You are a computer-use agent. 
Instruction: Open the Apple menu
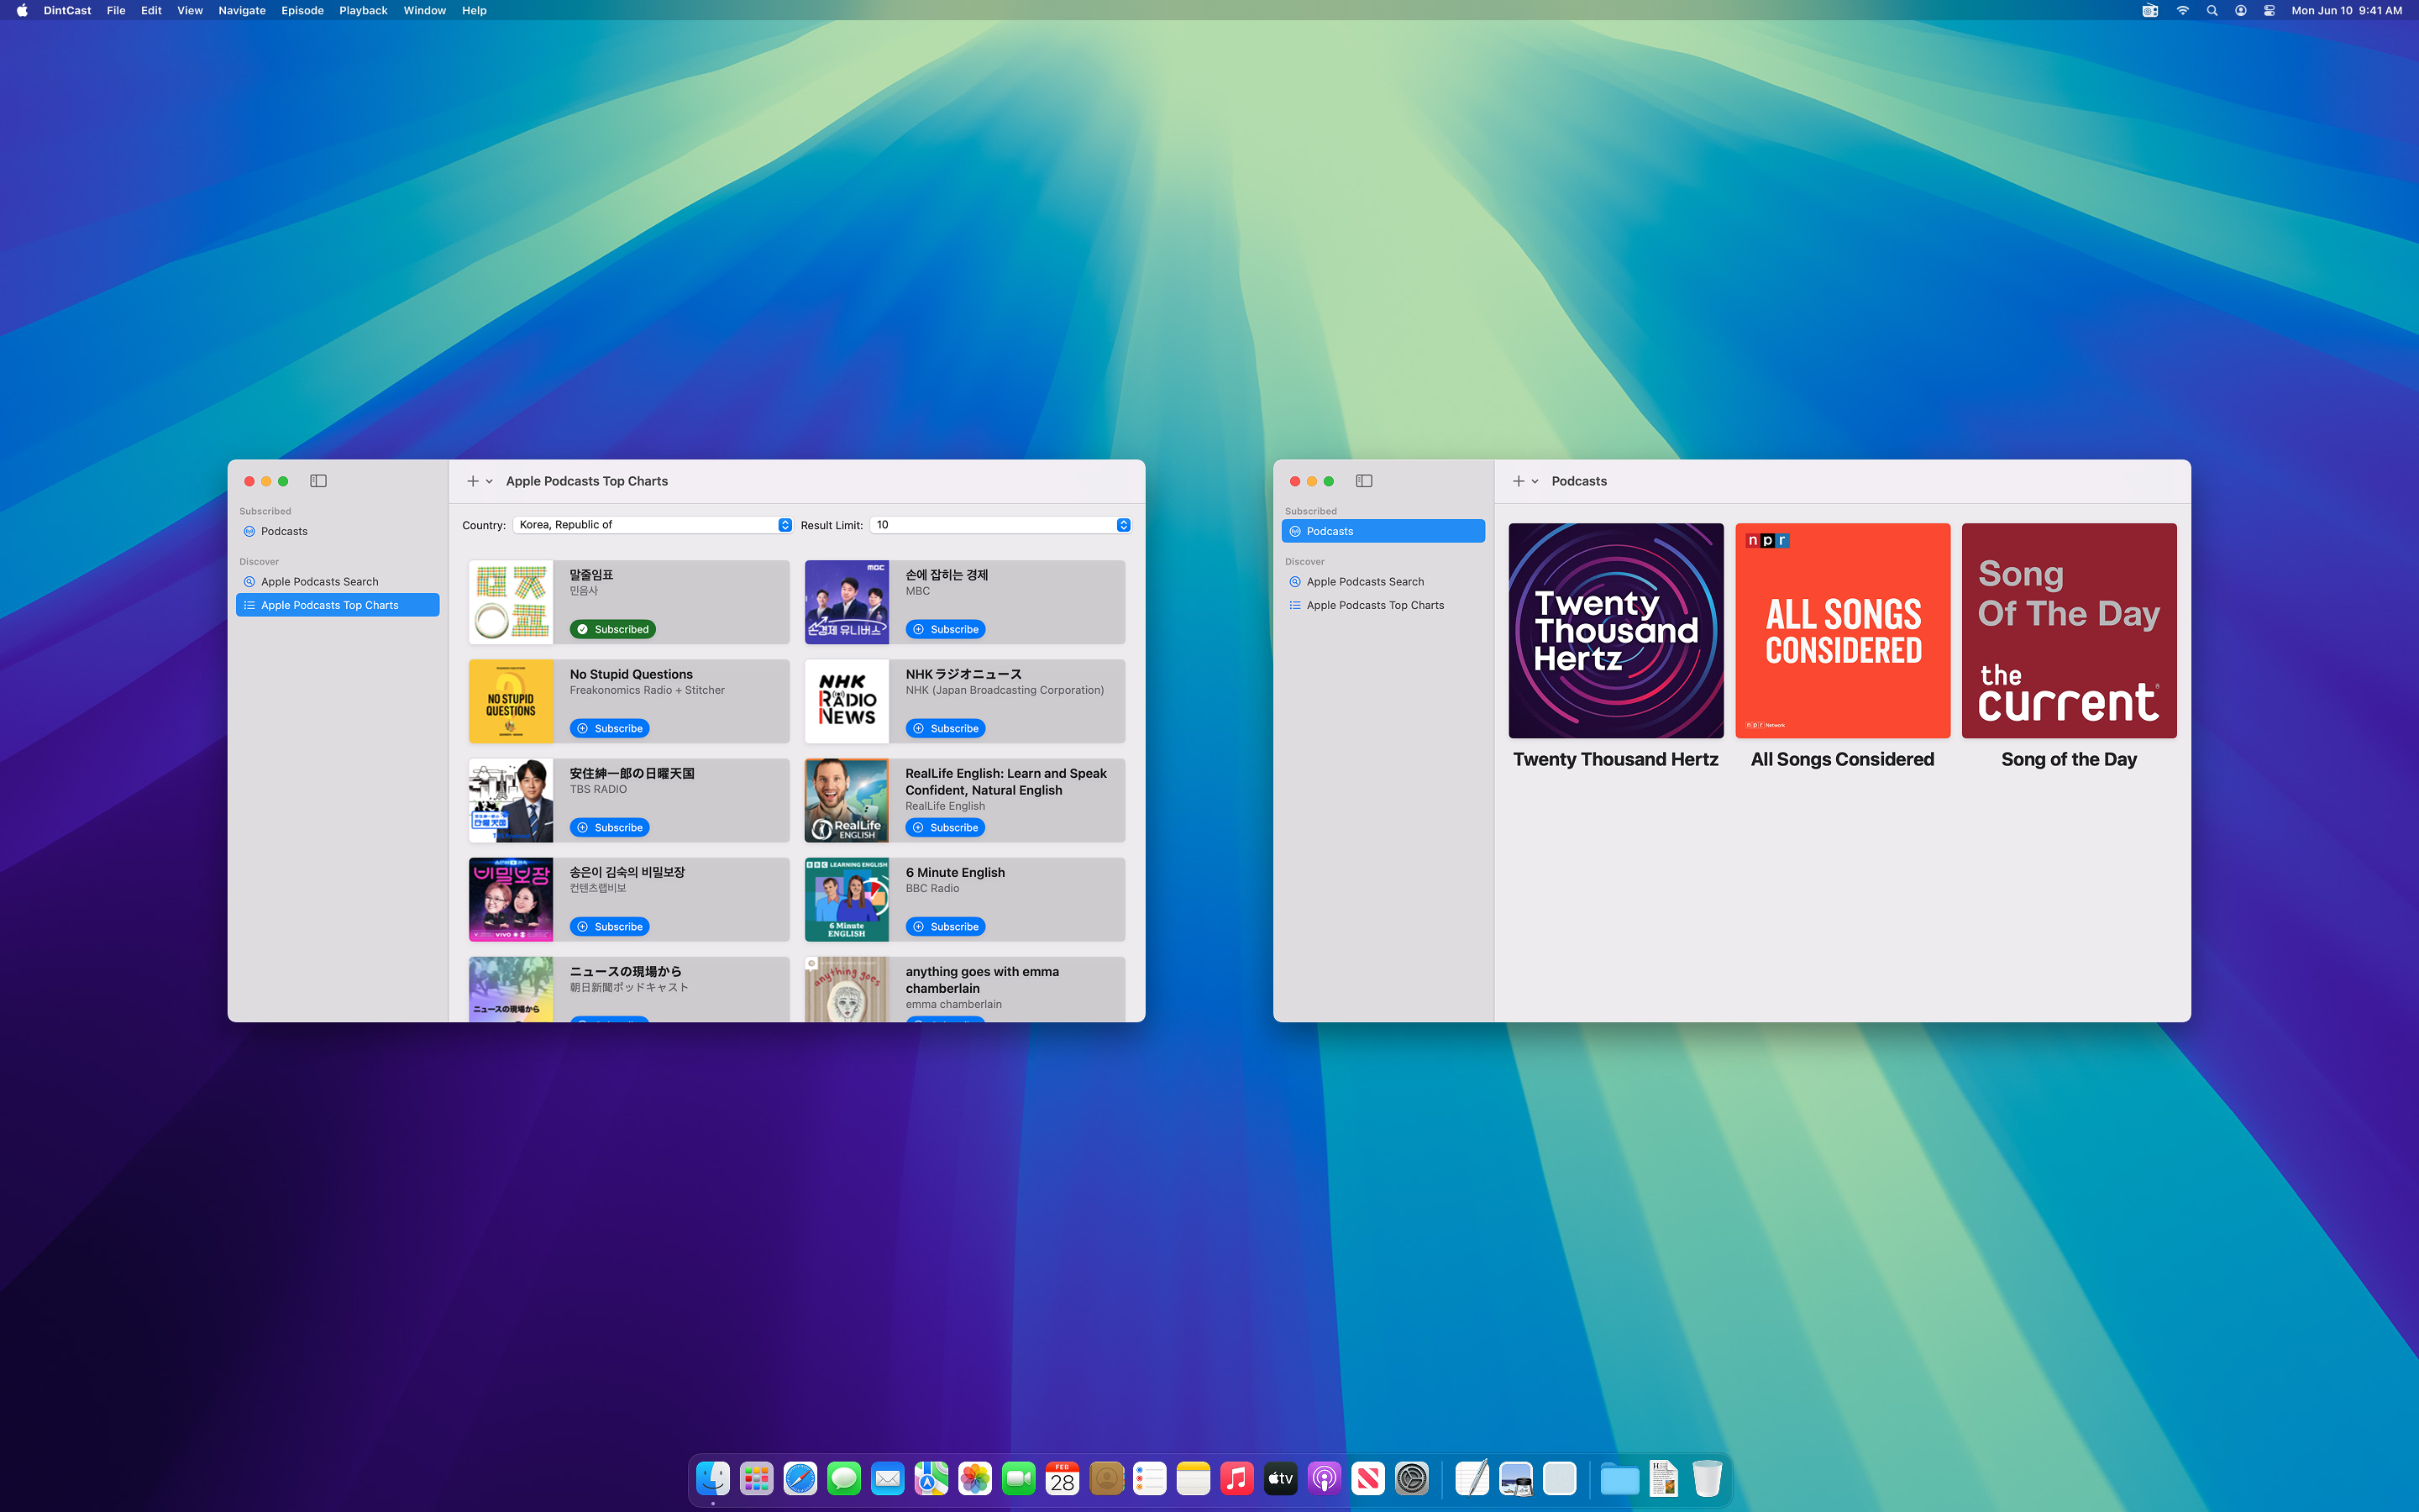click(x=22, y=10)
